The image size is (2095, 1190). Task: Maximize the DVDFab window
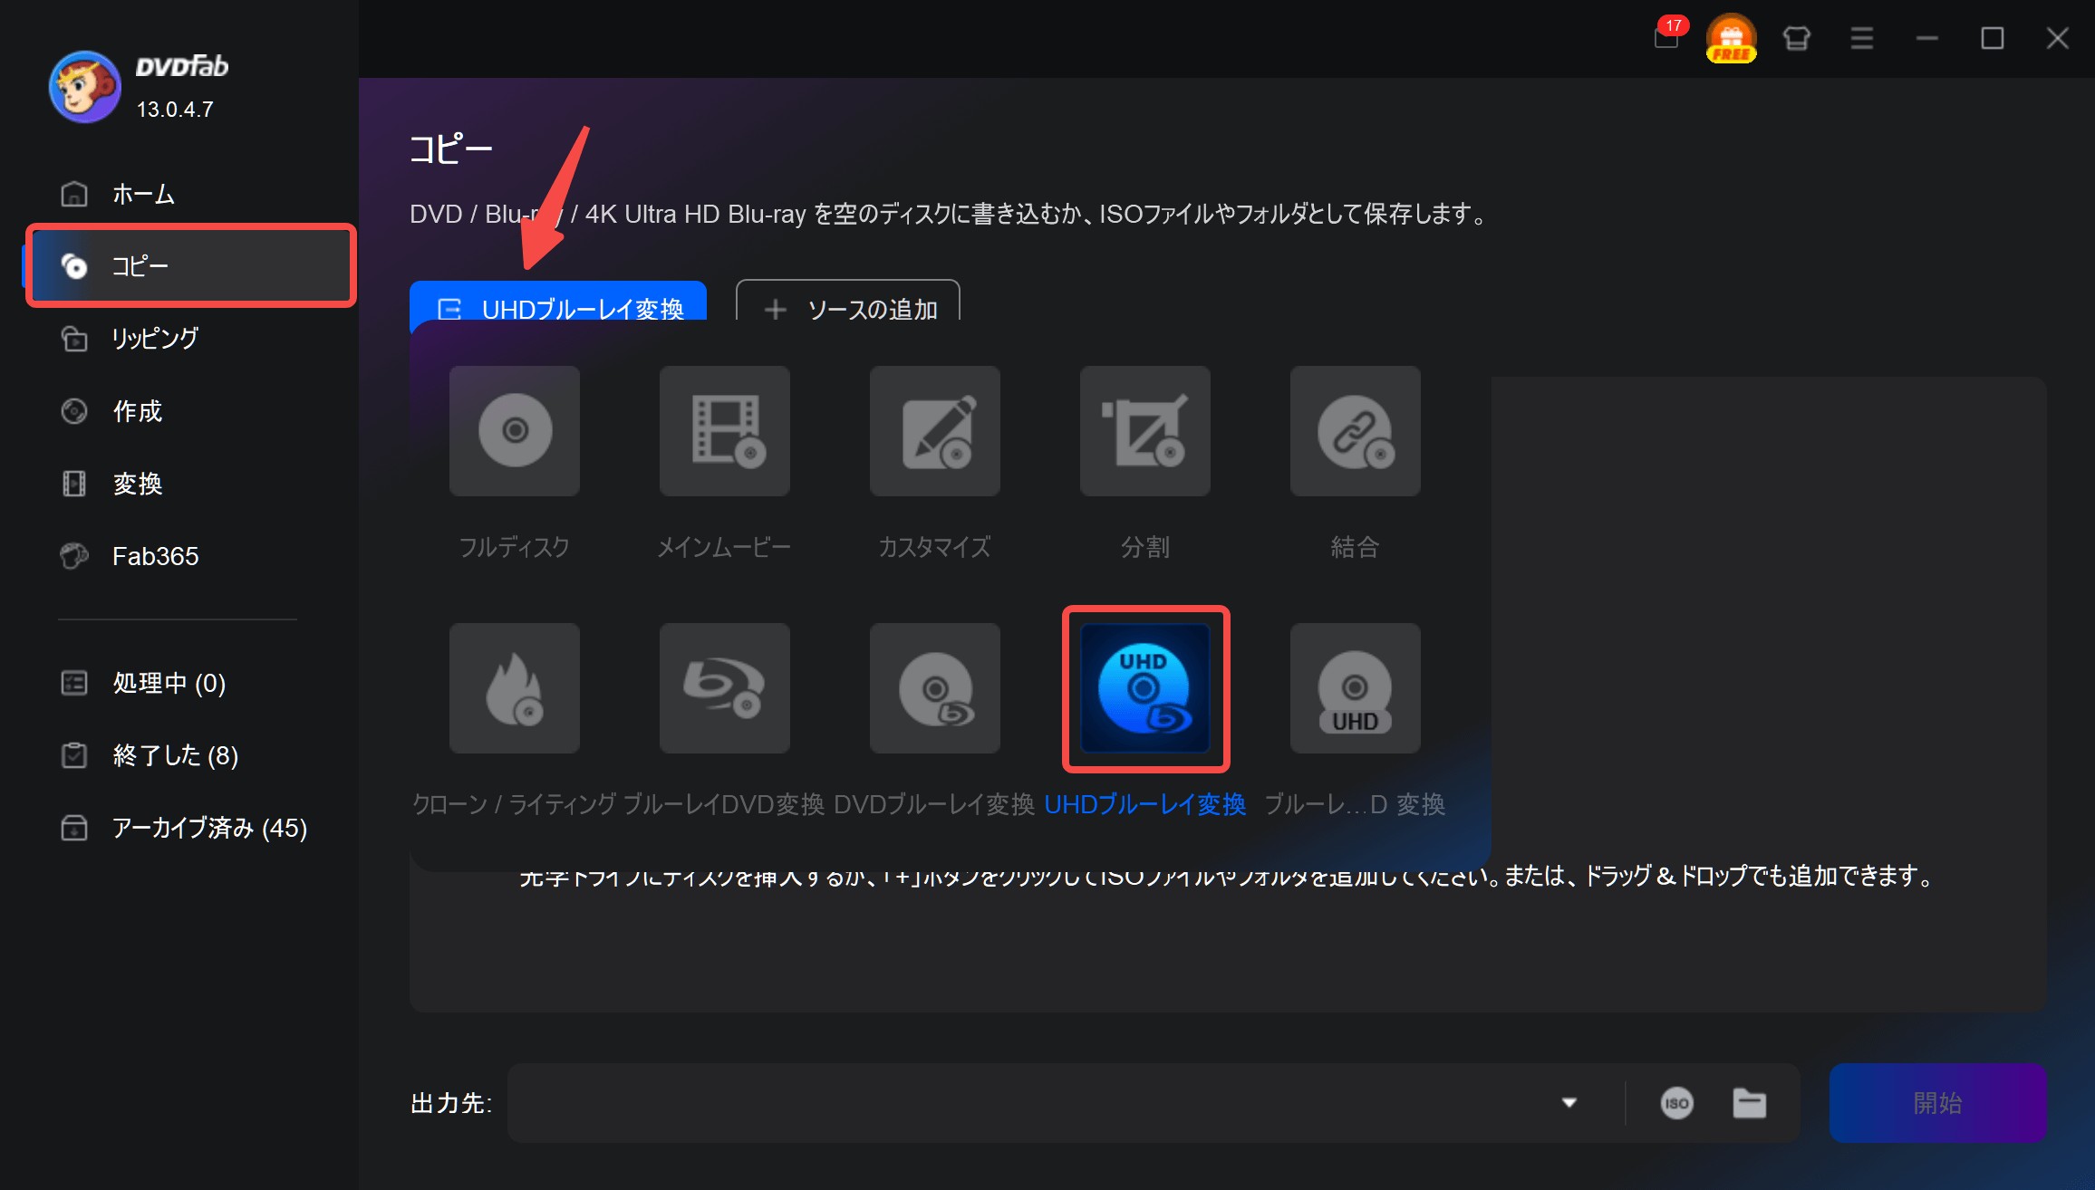pyautogui.click(x=1992, y=38)
